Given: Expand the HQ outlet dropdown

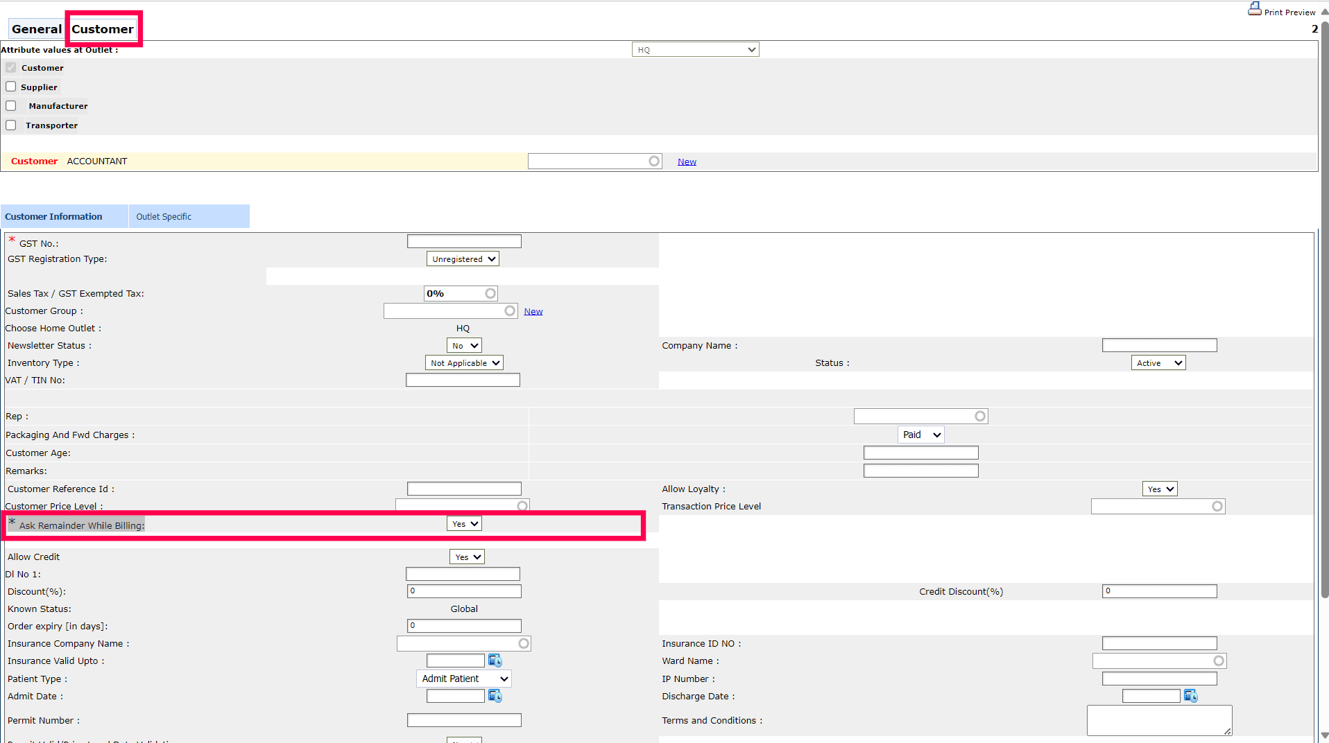Looking at the screenshot, I should 695,50.
